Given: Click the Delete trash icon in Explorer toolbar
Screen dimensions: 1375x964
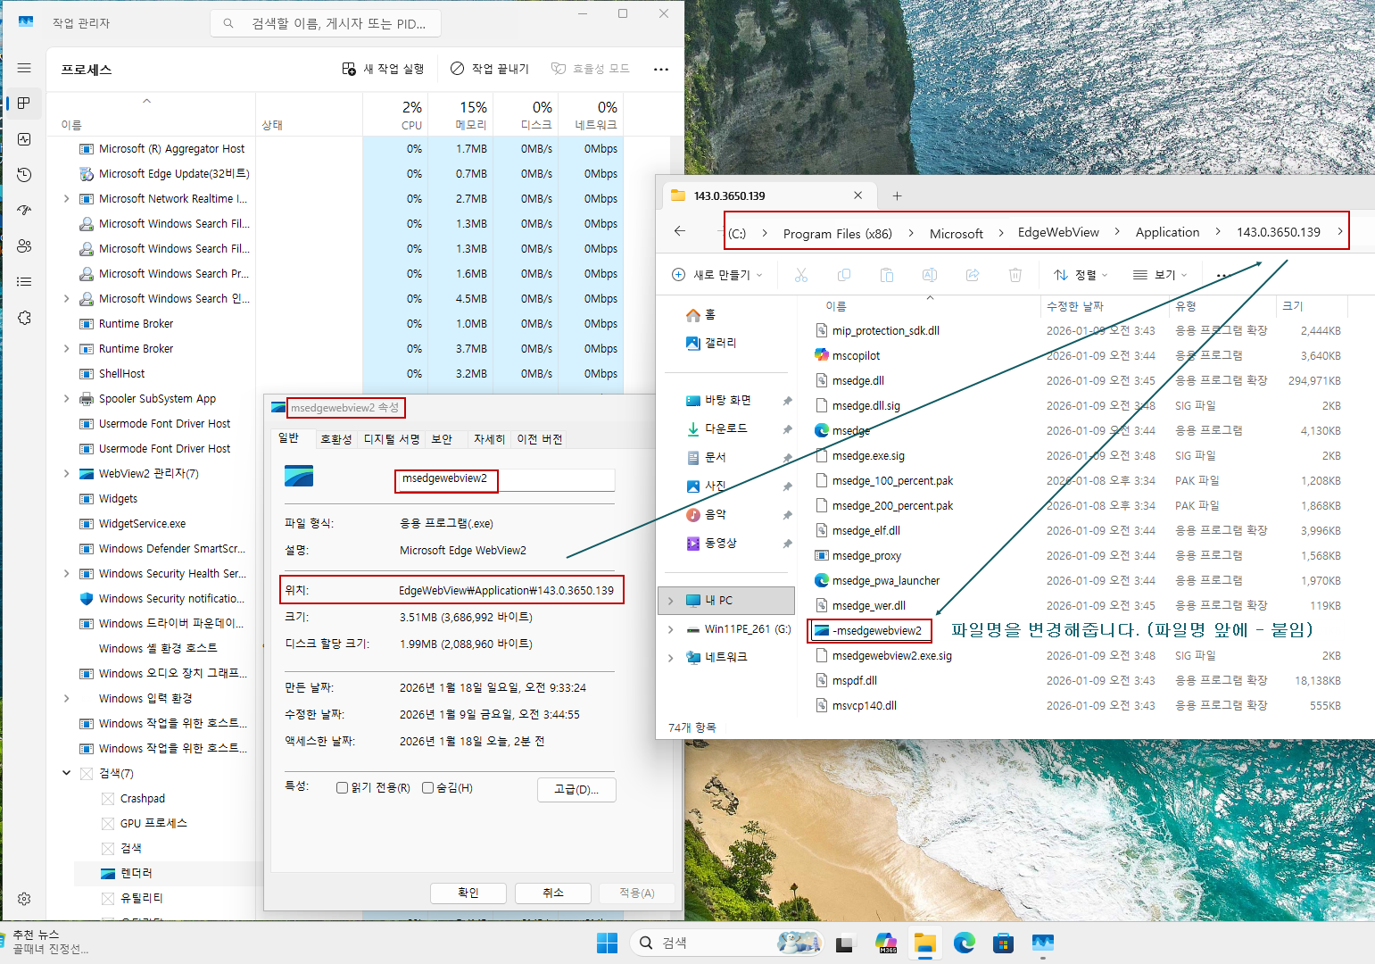Looking at the screenshot, I should point(1015,275).
